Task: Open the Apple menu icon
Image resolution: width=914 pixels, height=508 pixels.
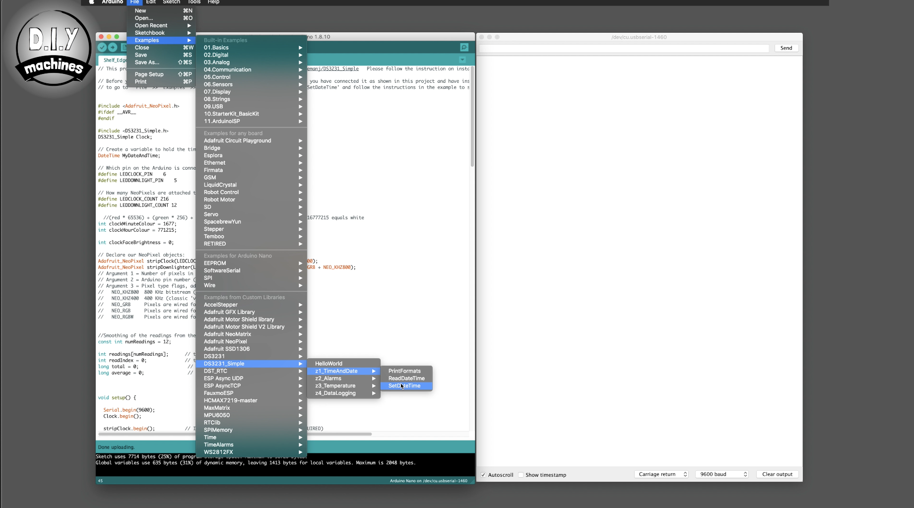Action: [91, 2]
